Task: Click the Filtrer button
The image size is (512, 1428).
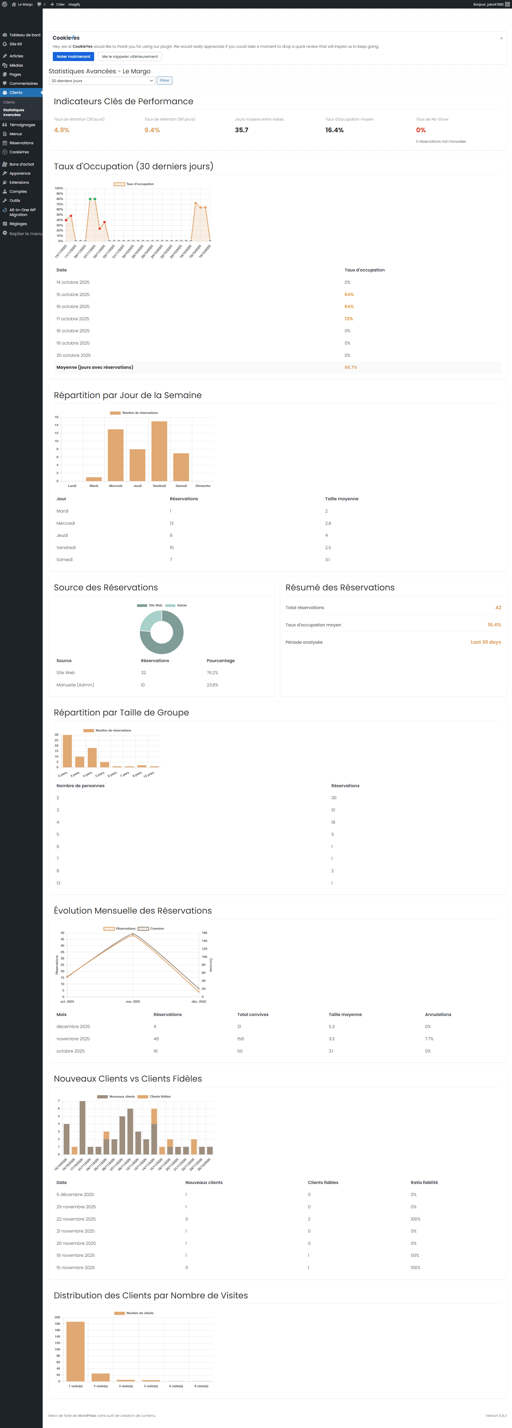Action: [x=165, y=80]
